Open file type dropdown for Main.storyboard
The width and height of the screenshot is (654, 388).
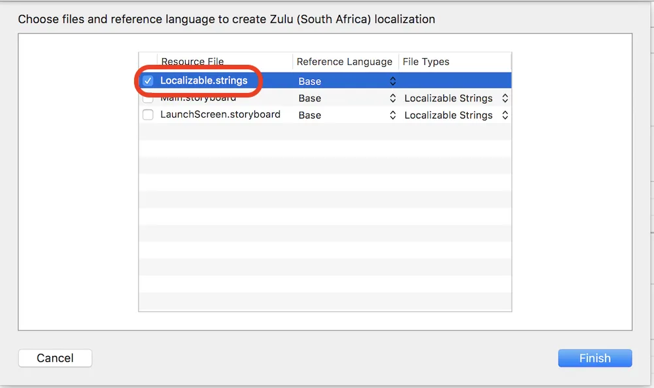[x=505, y=98]
